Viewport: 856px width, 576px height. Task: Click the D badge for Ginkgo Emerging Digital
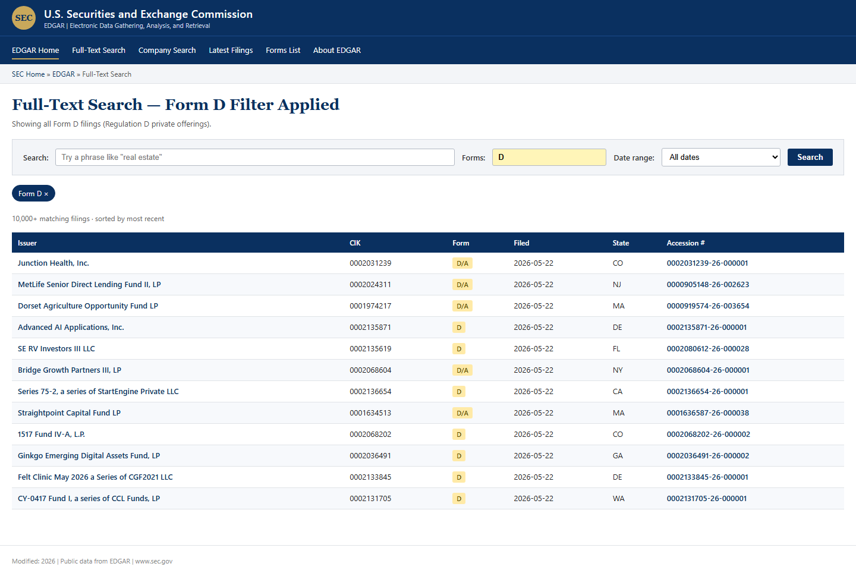[459, 456]
